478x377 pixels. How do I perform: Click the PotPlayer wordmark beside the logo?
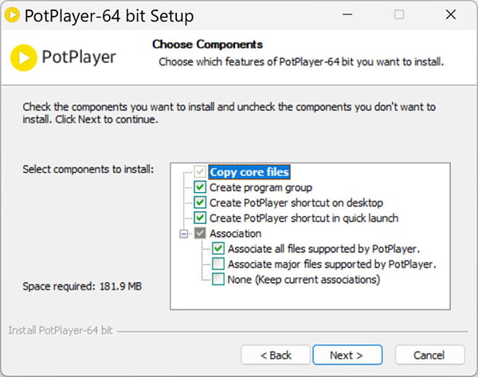pos(79,57)
